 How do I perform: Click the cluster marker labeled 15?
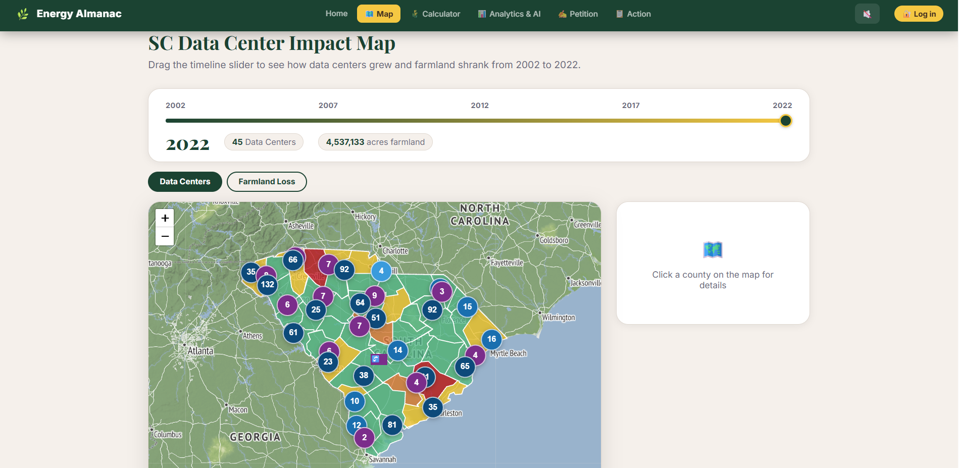[468, 307]
